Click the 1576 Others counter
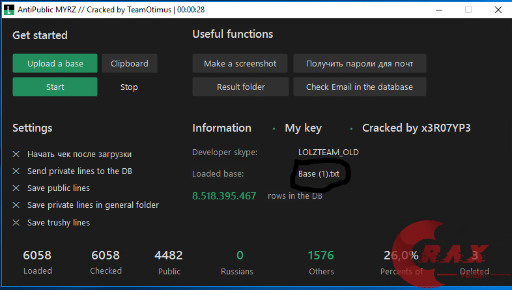 (321, 255)
